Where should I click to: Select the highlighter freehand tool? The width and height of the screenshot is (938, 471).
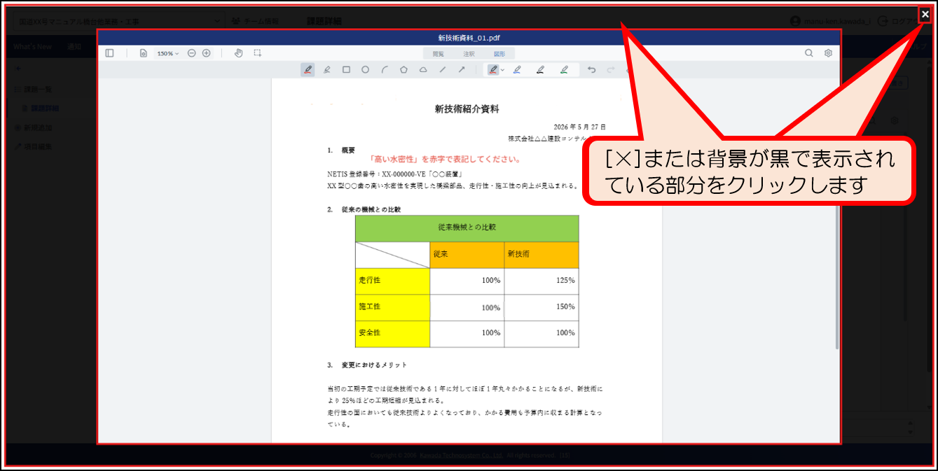point(326,70)
